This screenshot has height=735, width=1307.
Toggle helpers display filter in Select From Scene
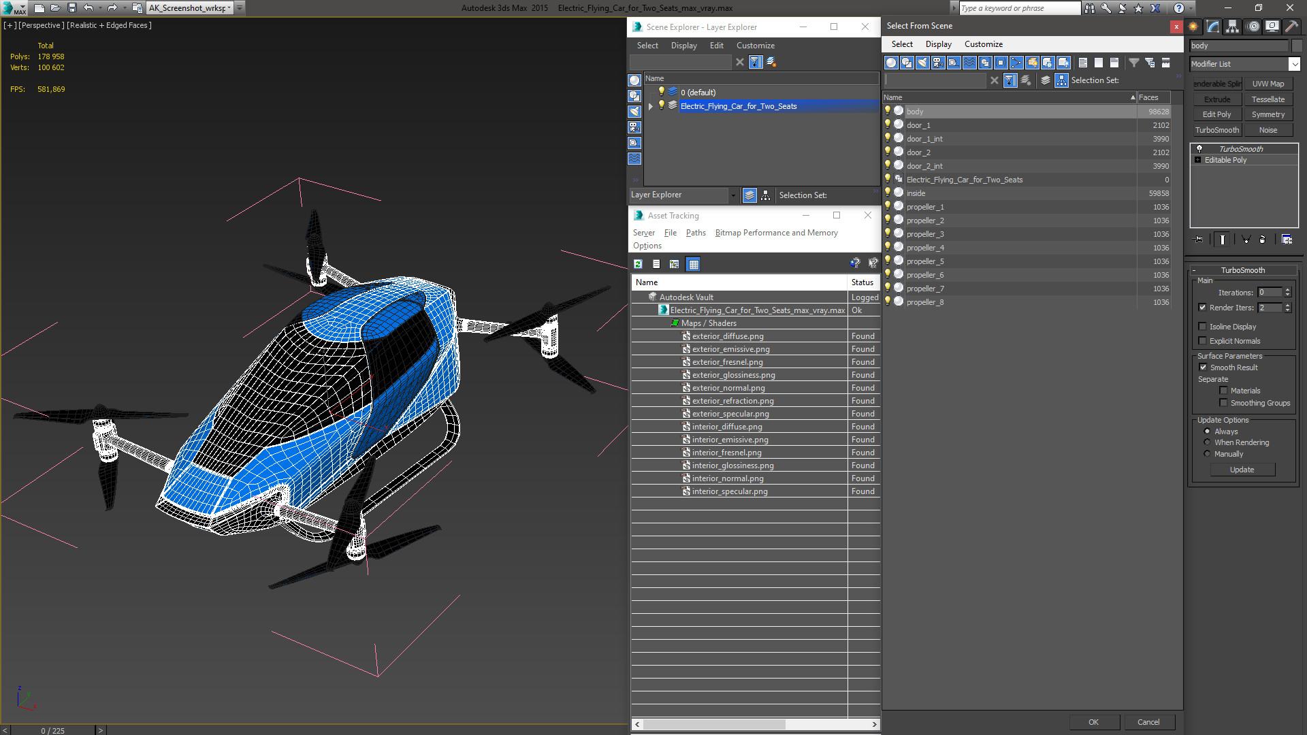click(954, 63)
